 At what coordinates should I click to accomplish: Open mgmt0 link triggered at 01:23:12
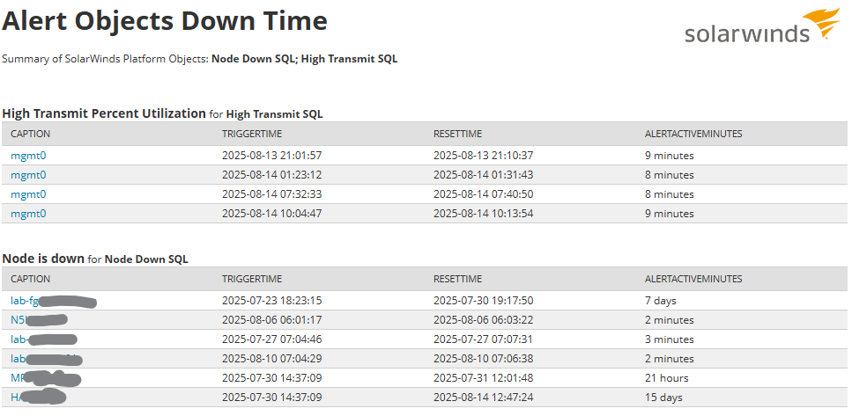pyautogui.click(x=28, y=175)
